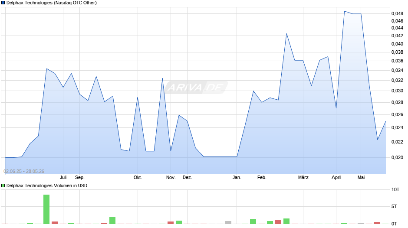This screenshot has width=408, height=228.
Task: Click the 'März' axis label
Action: (303, 177)
